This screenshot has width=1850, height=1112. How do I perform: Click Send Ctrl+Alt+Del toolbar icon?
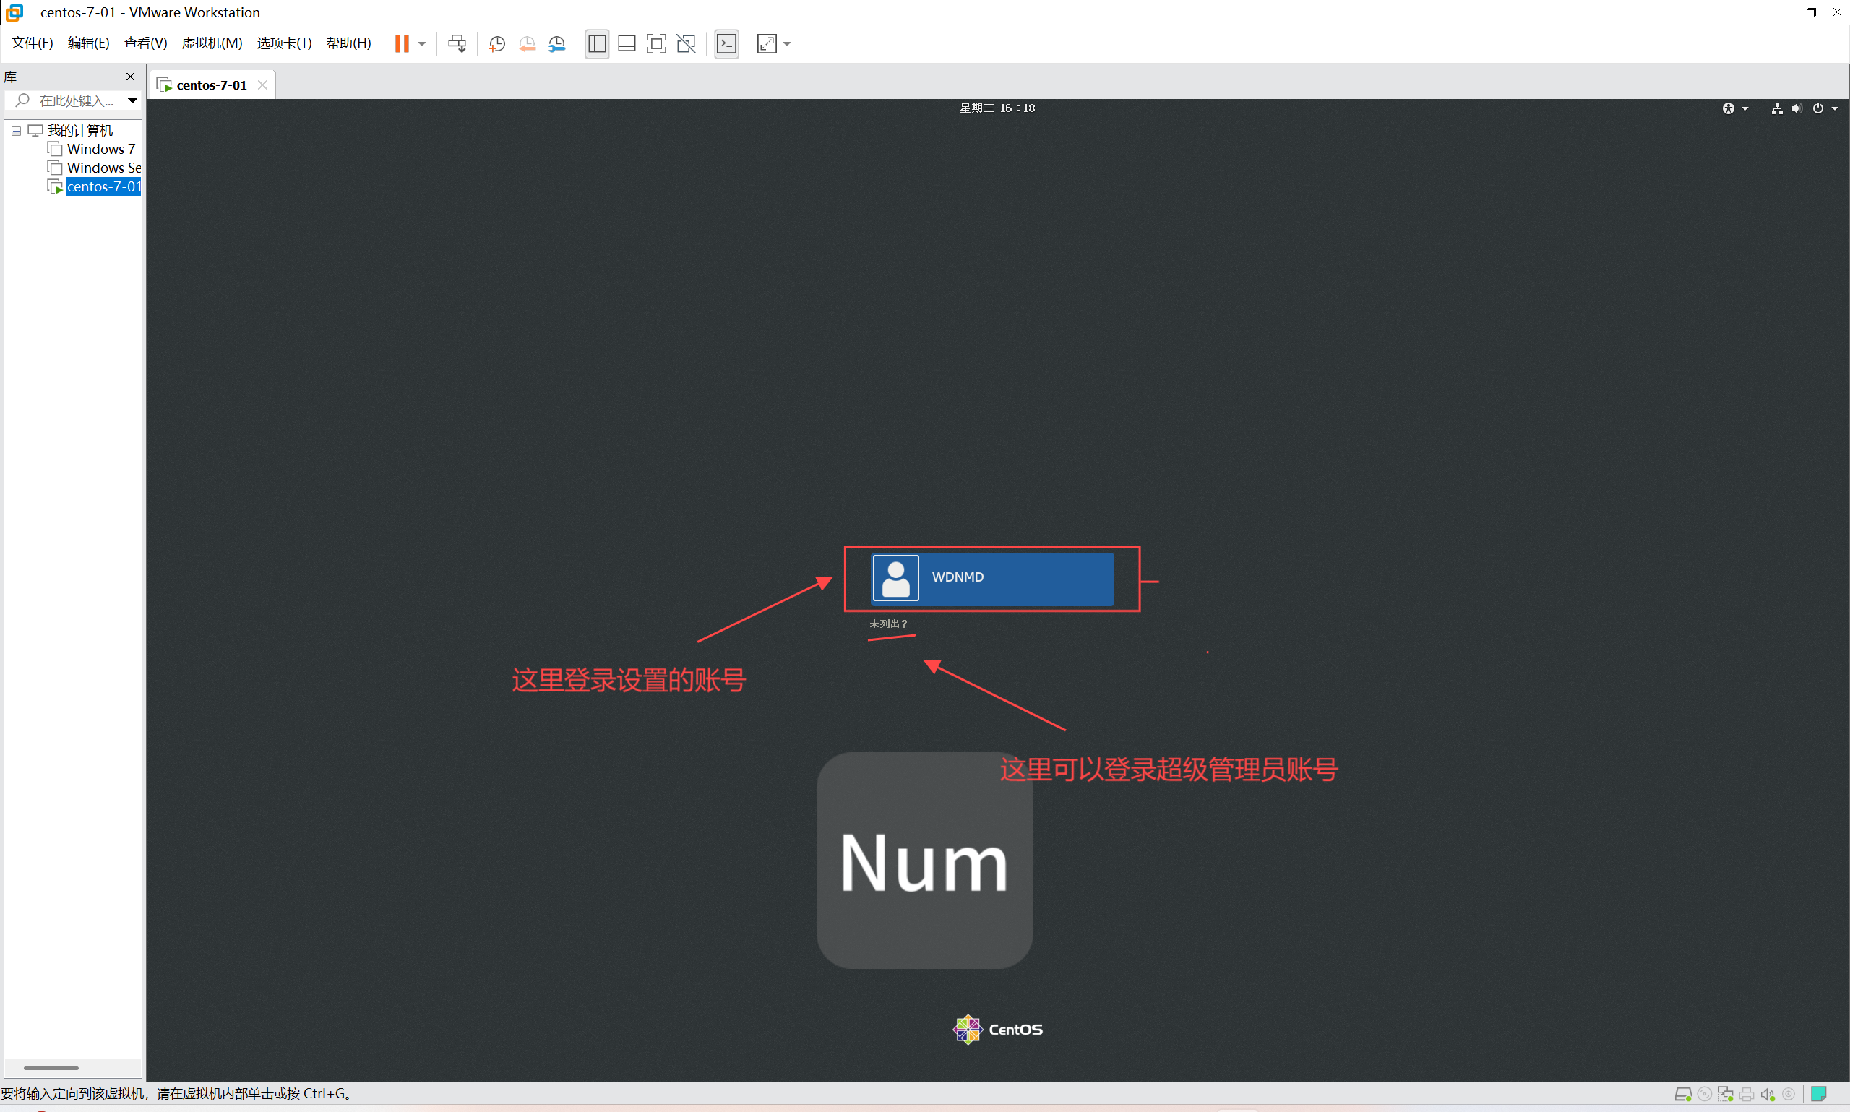[x=456, y=43]
